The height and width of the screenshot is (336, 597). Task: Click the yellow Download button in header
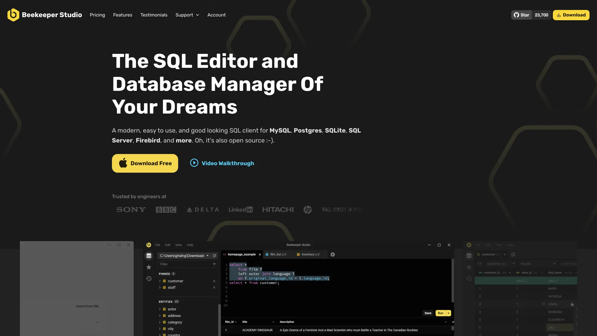click(571, 15)
